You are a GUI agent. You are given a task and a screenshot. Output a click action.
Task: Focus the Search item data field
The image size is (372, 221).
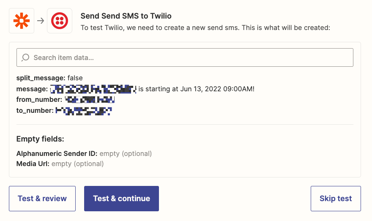click(x=190, y=57)
